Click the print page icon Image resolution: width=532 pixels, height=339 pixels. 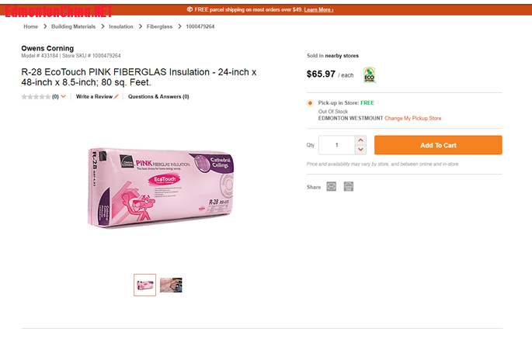coord(349,187)
